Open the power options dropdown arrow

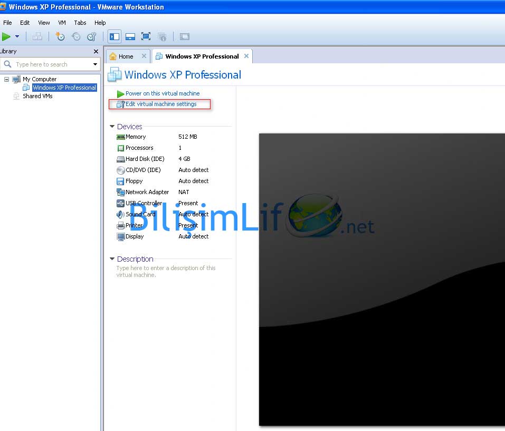17,36
